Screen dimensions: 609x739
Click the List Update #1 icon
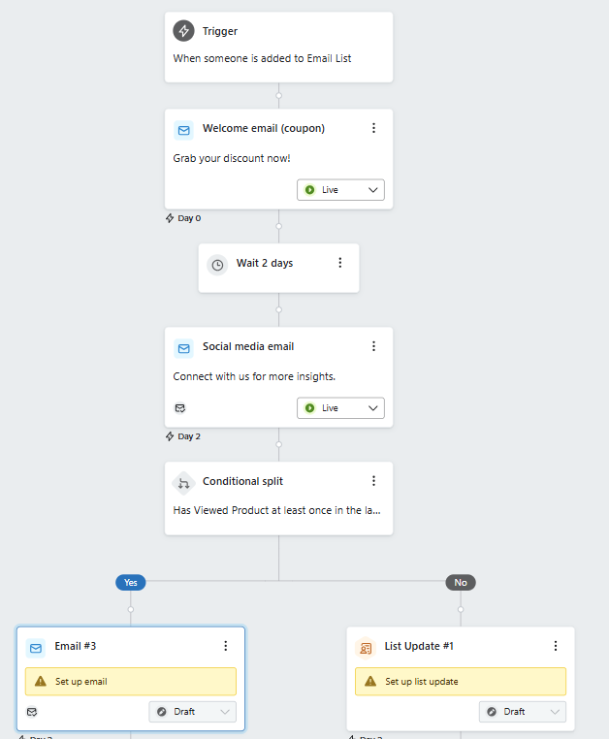click(366, 647)
